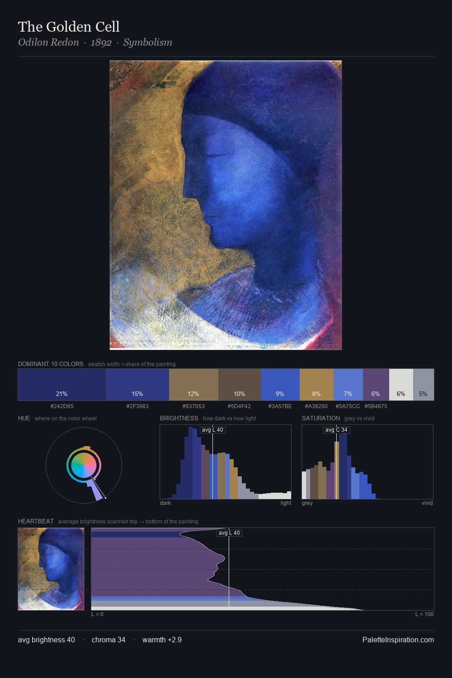Screen dimensions: 452x678
Task: Select the 9% royal blue swatch
Action: (280, 385)
